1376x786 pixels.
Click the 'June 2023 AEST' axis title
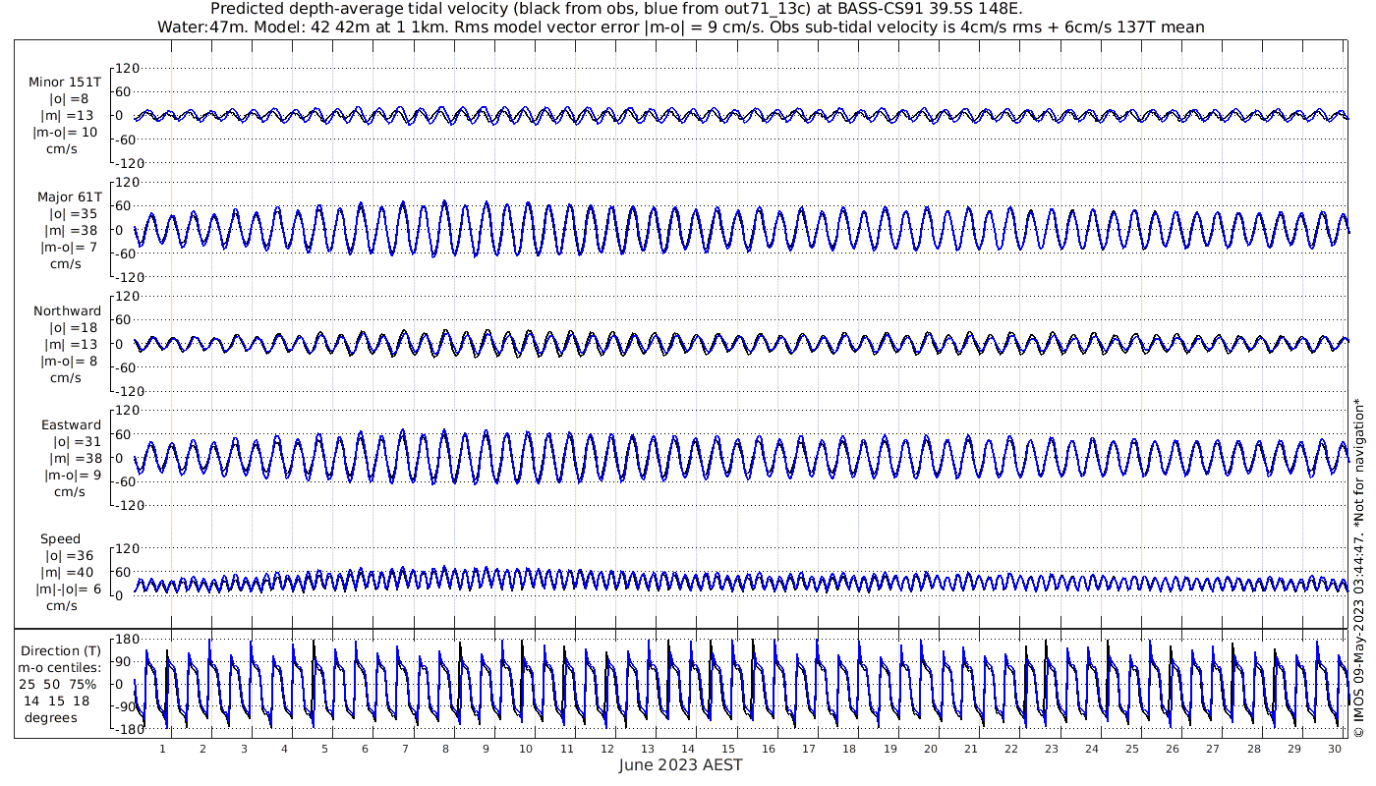pos(681,764)
